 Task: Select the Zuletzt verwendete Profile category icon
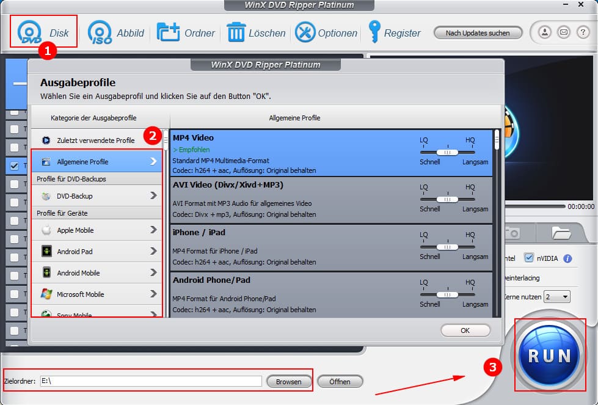pyautogui.click(x=46, y=140)
